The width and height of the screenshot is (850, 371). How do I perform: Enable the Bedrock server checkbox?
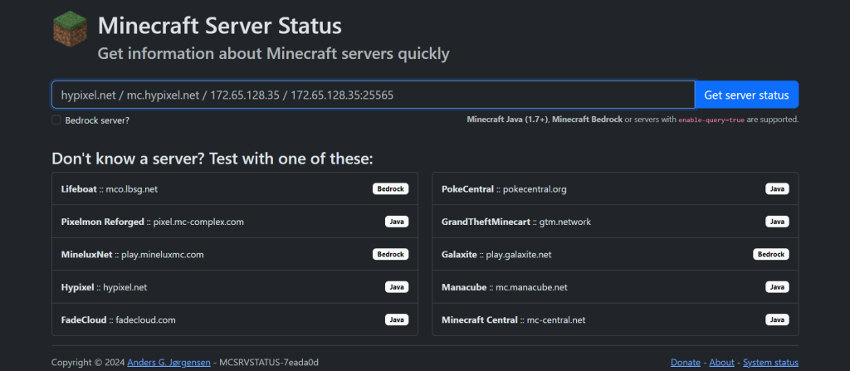(x=56, y=120)
